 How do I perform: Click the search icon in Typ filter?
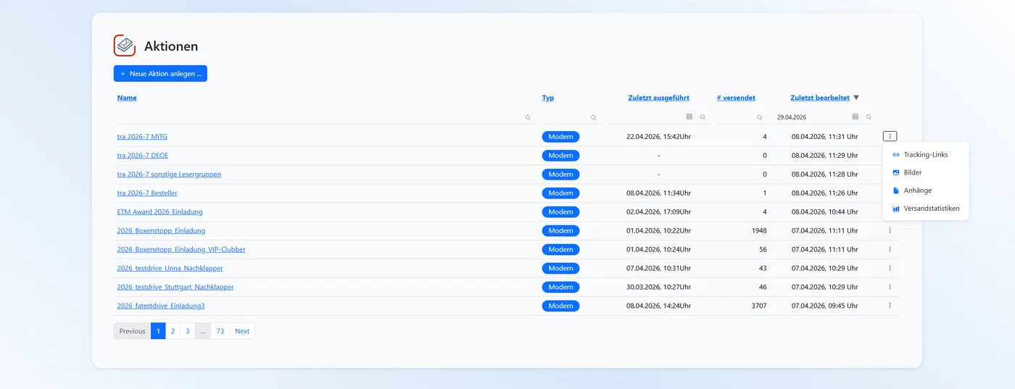pos(594,117)
